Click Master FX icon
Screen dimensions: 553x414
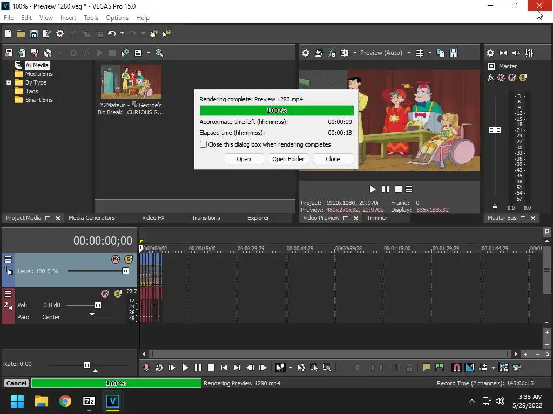[x=490, y=78]
